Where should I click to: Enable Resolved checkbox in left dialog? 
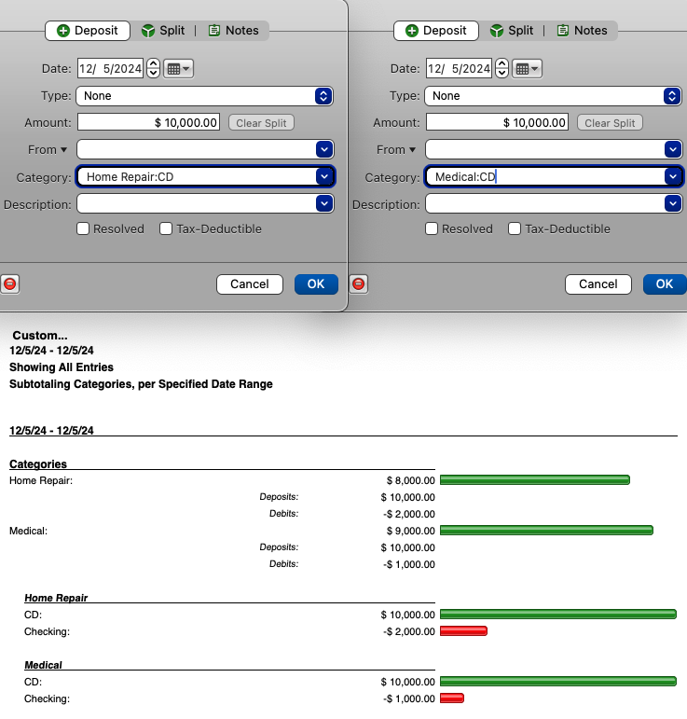point(83,228)
